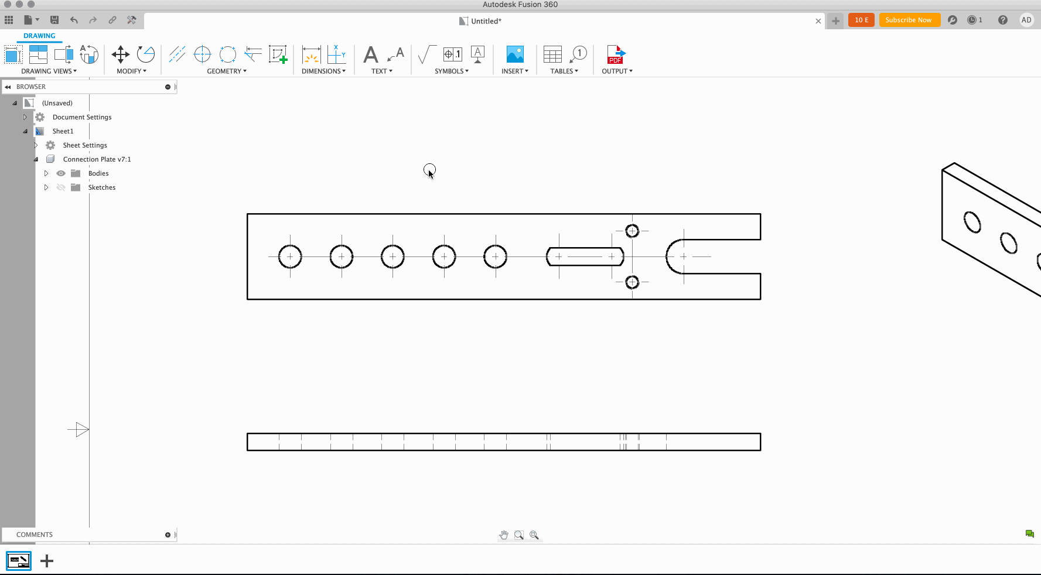This screenshot has height=575, width=1041.
Task: Switch to the Drawing ribbon tab
Action: pyautogui.click(x=39, y=36)
